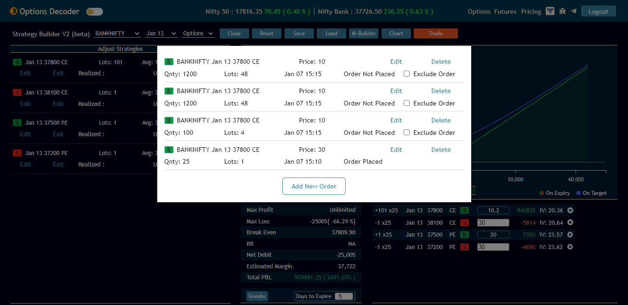Click the B badge on the Qnty 100 order

[169, 120]
